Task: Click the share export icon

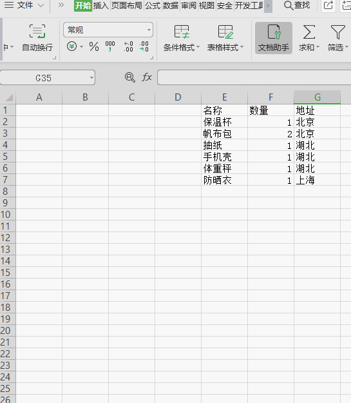Action: [x=328, y=5]
